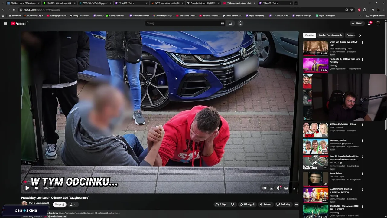
Task: Open options for Tiësto DJ Set video
Action: [362, 60]
